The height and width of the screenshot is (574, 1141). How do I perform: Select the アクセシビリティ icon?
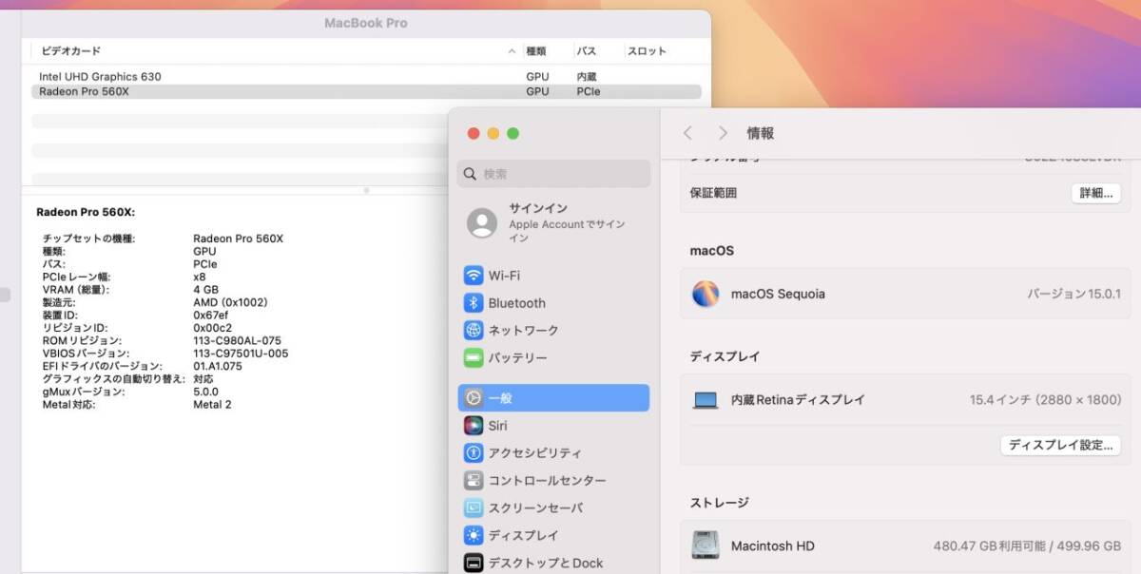pyautogui.click(x=474, y=453)
